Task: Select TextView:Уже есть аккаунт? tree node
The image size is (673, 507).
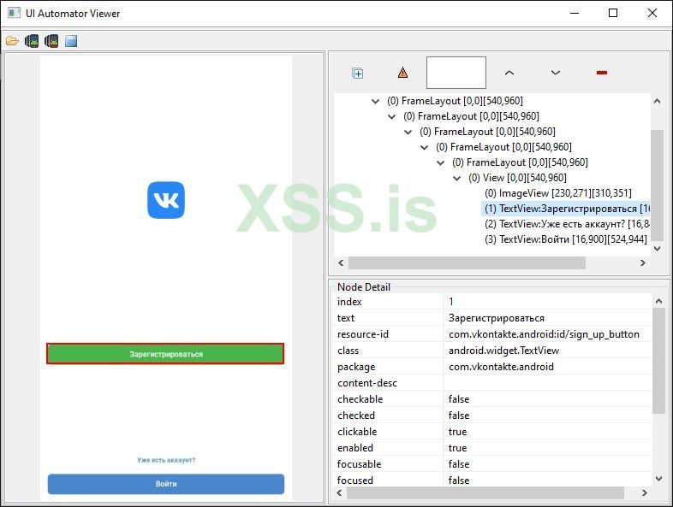Action: [567, 224]
